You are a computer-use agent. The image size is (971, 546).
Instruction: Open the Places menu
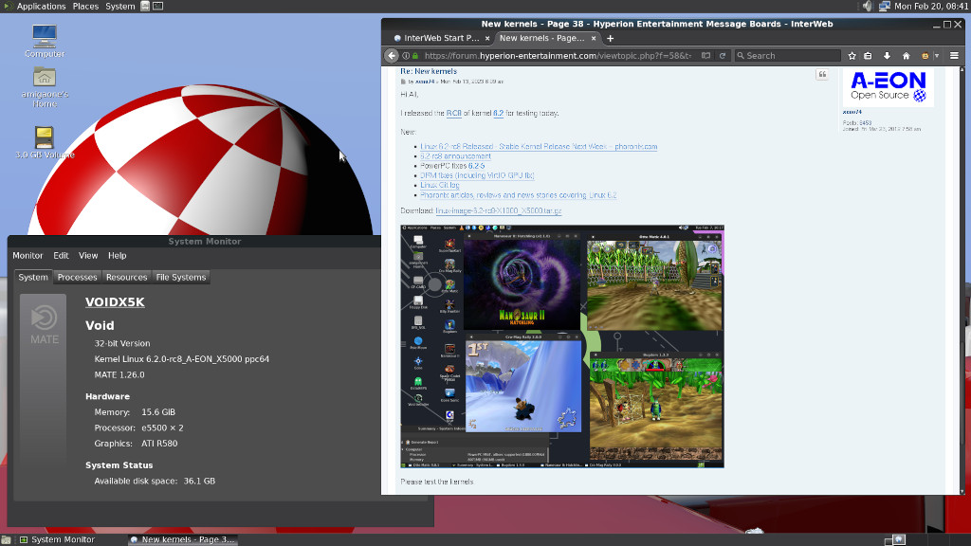point(85,7)
